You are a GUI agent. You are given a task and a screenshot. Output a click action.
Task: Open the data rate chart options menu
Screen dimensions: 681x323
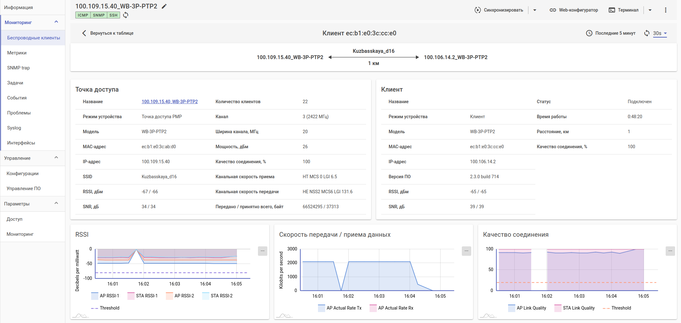click(x=466, y=251)
